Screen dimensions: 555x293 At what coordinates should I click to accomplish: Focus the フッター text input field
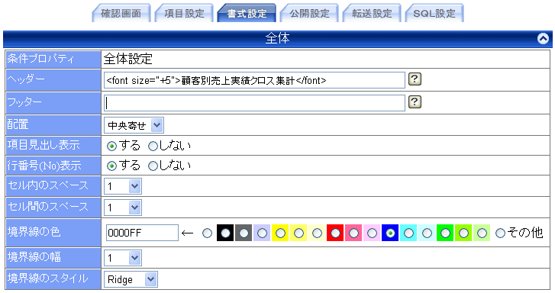[x=254, y=103]
